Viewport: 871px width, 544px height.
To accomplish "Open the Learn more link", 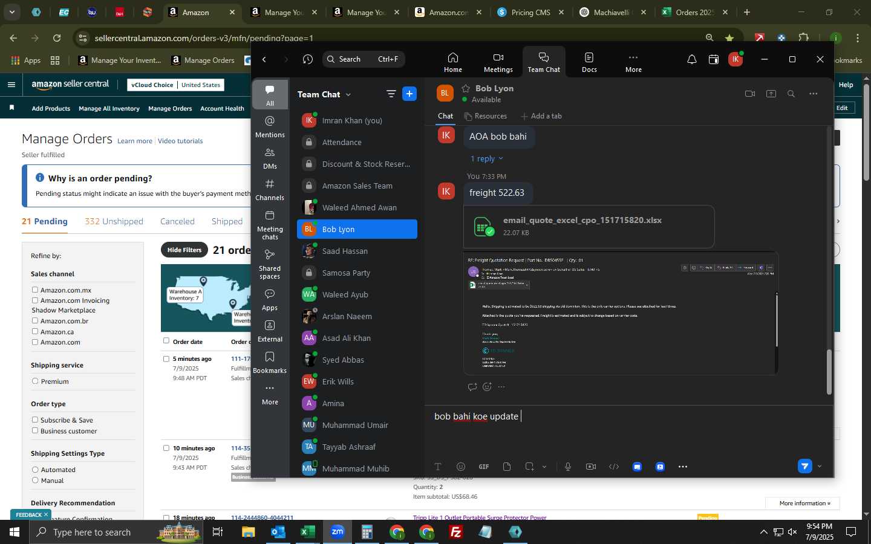I will pos(135,141).
